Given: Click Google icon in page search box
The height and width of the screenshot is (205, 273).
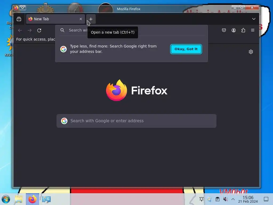Looking at the screenshot, I should pos(64,121).
